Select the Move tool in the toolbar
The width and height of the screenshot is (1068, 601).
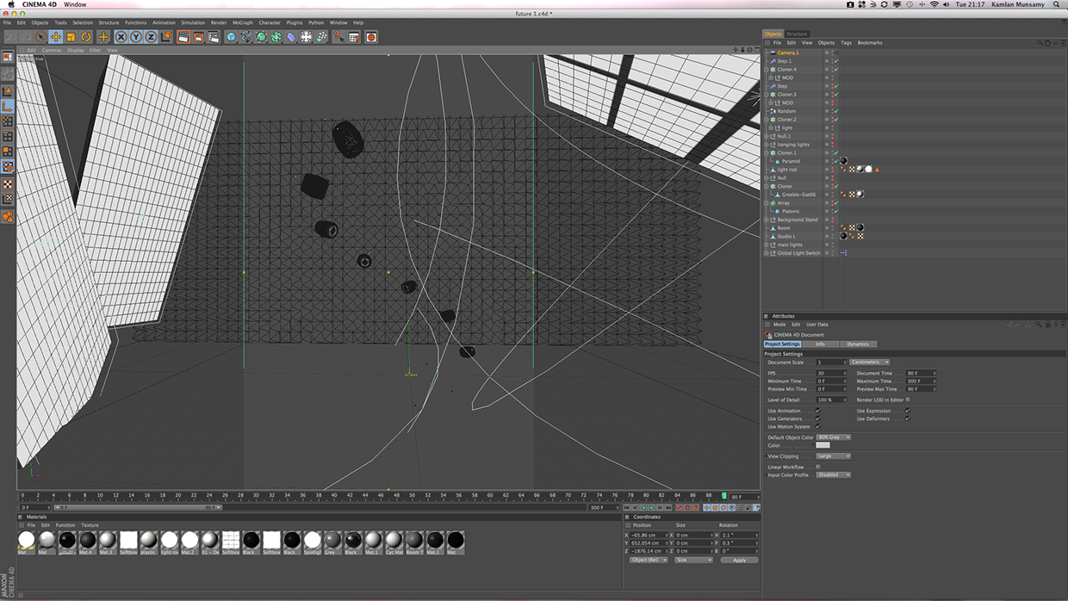[x=56, y=37]
